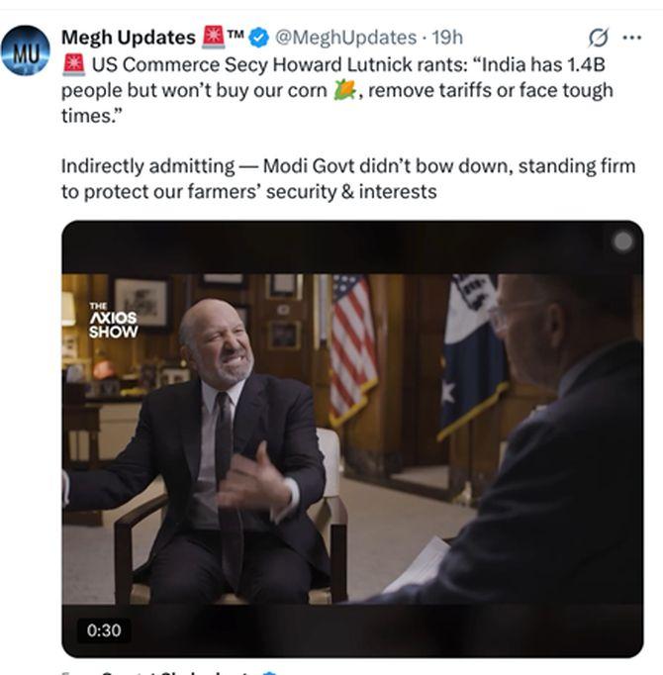The image size is (663, 675).
Task: Click the 19h timestamp link
Action: [447, 38]
